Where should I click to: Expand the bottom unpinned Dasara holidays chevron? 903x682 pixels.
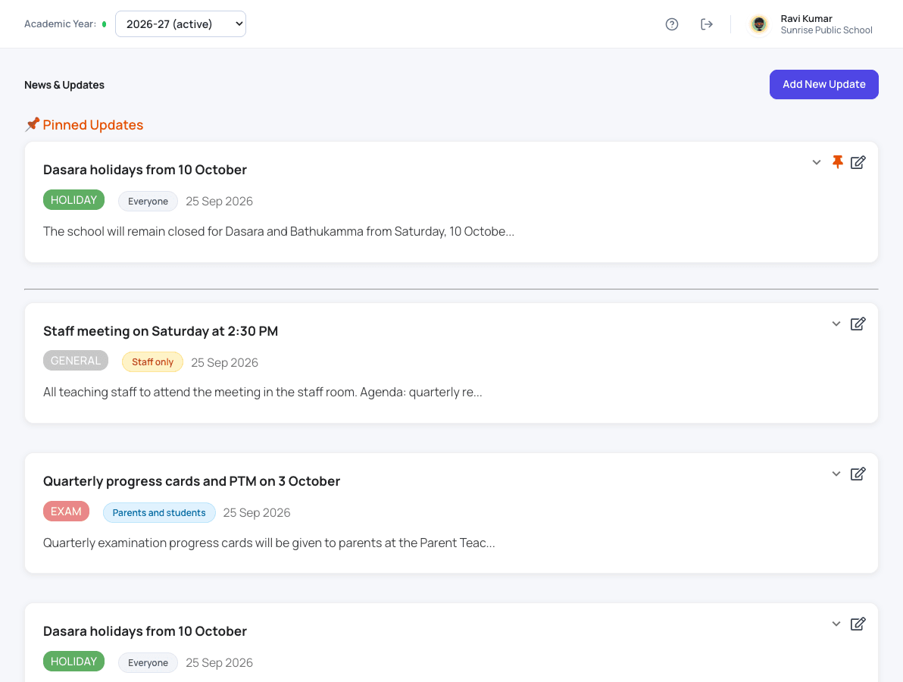(x=836, y=624)
